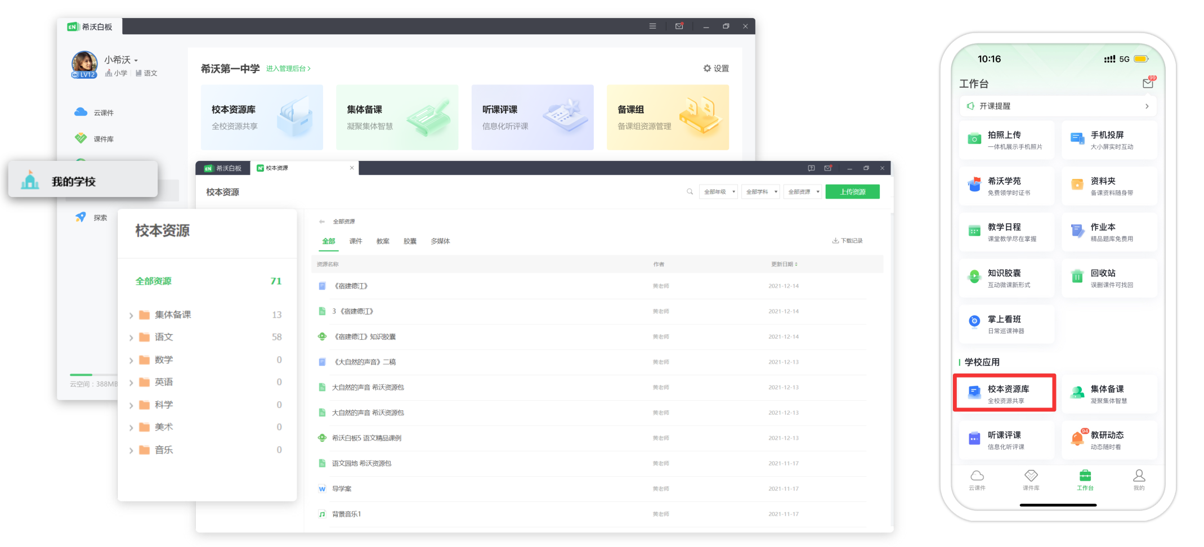The image size is (1204, 547).
Task: Click the 小希沃 user avatar
Action: pos(84,64)
